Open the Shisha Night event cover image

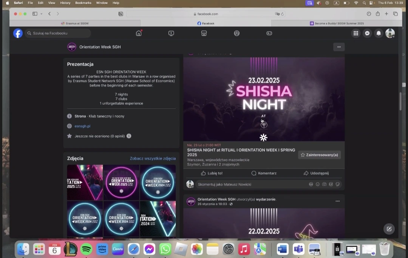pos(264,99)
